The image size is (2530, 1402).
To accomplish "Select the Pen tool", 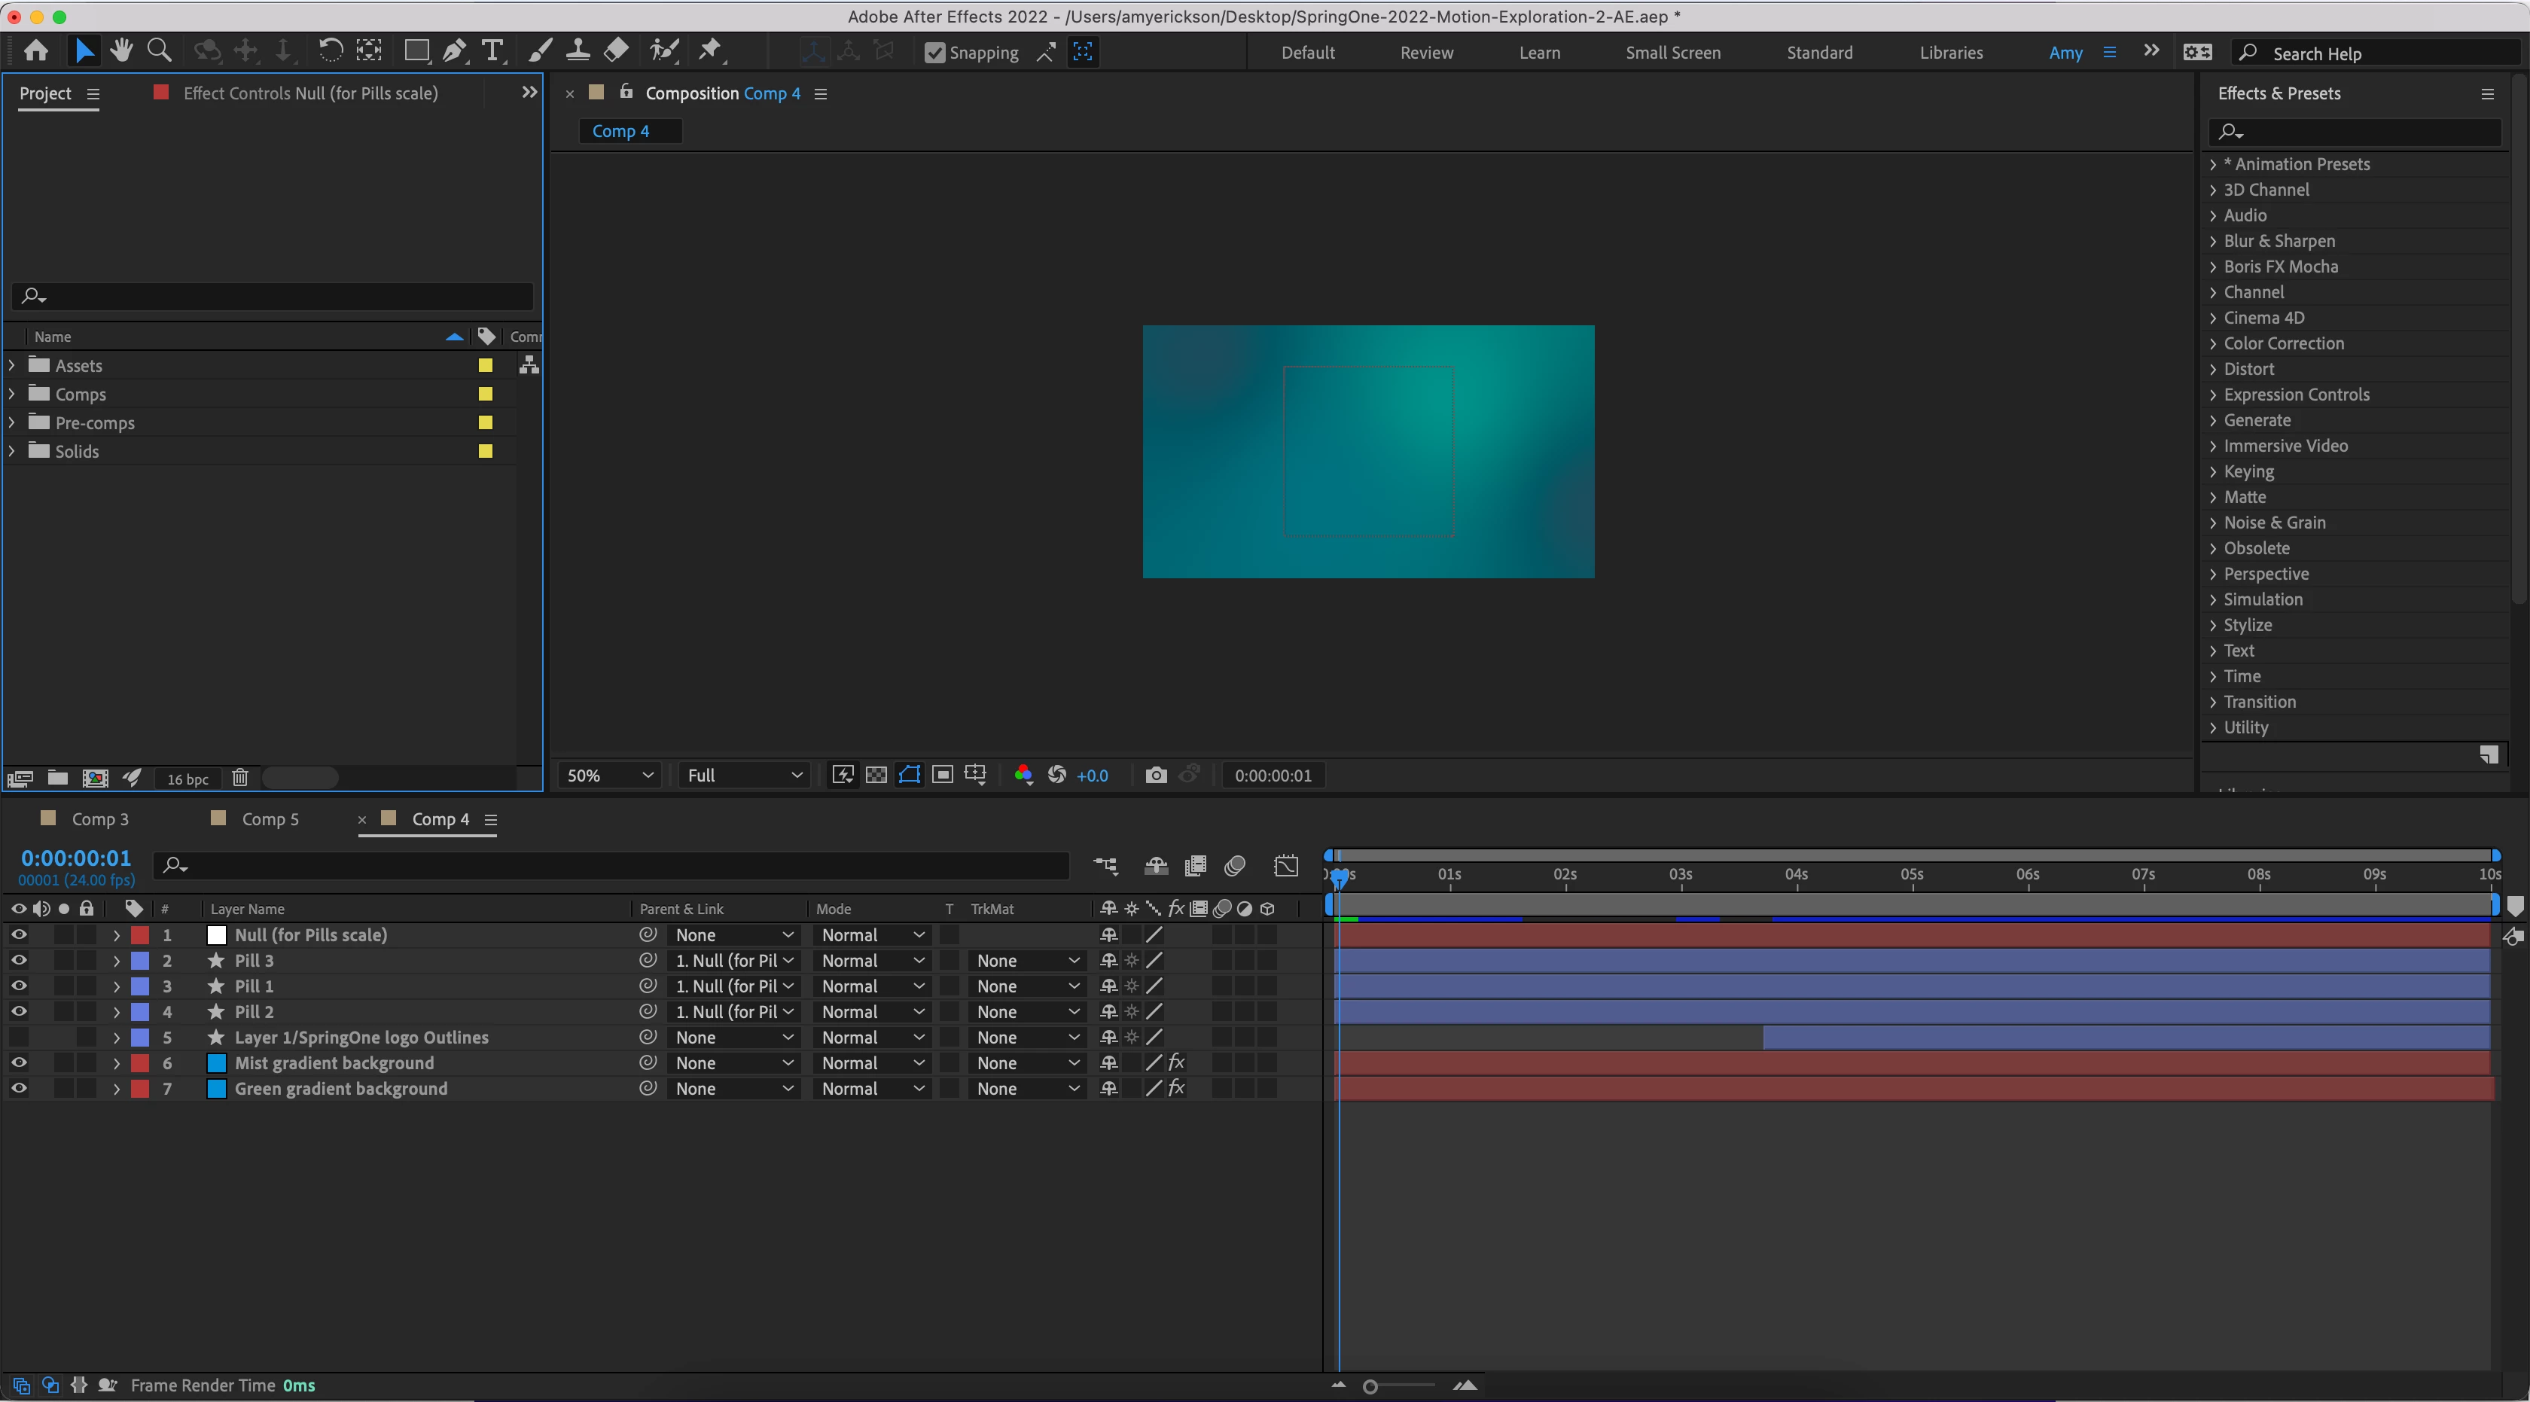I will tap(454, 51).
